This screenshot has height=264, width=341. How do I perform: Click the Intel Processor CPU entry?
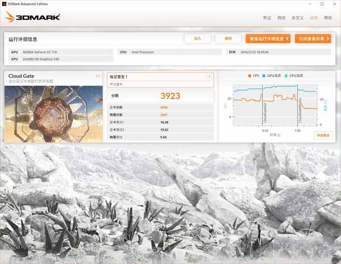point(170,52)
